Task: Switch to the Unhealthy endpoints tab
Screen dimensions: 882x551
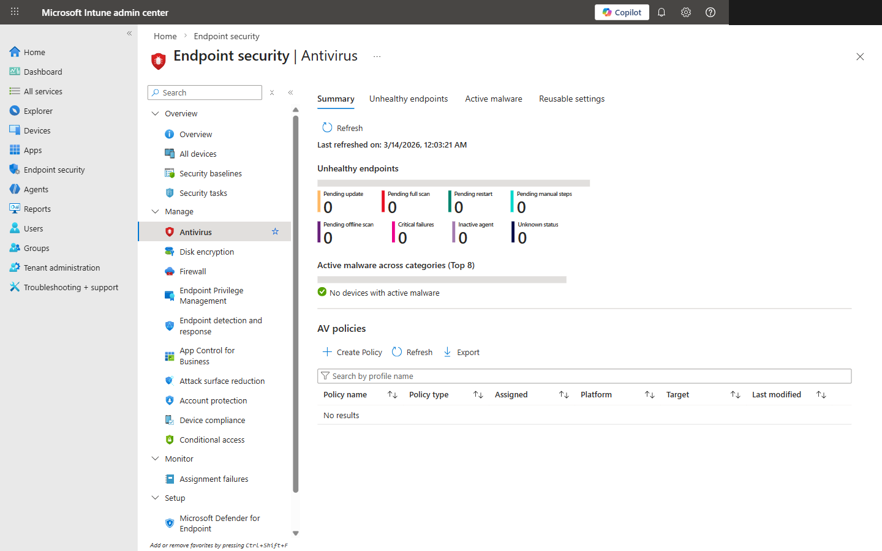Action: click(409, 99)
